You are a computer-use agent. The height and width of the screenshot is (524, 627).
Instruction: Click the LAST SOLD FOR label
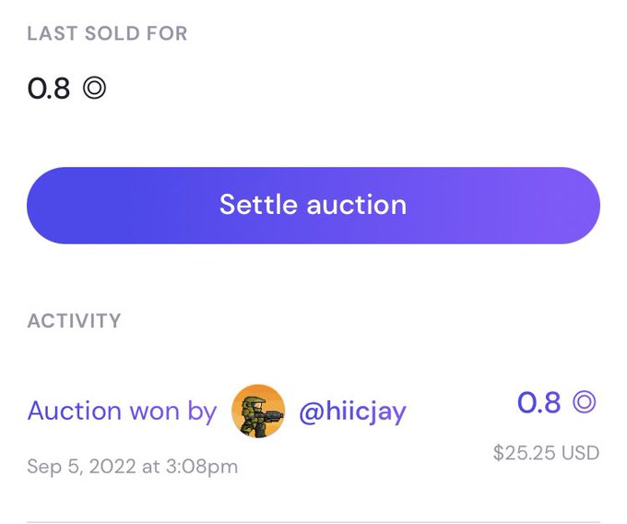[x=107, y=34]
